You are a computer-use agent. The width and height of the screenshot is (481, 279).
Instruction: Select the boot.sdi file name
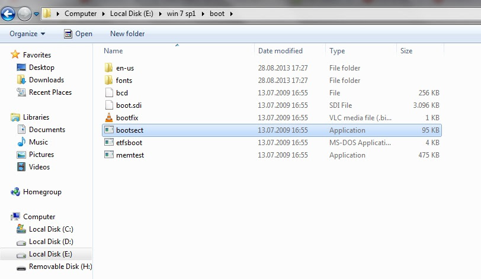click(129, 105)
